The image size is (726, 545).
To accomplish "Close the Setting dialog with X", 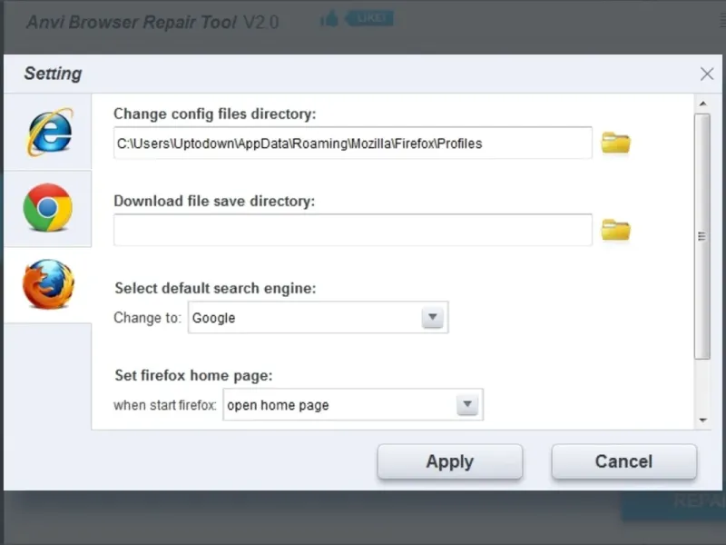I will 707,74.
